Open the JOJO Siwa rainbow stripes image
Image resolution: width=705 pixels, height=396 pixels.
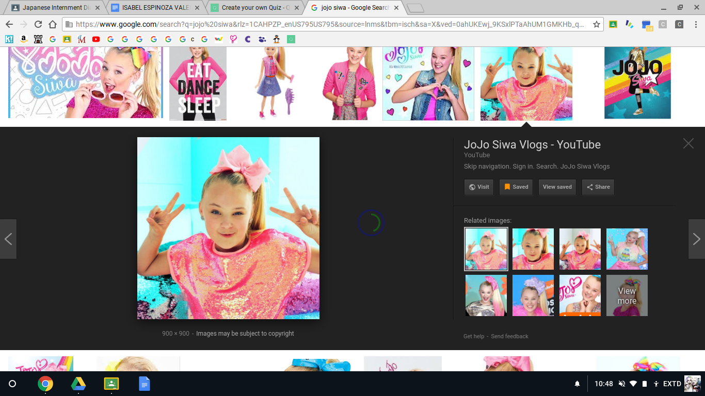638,83
